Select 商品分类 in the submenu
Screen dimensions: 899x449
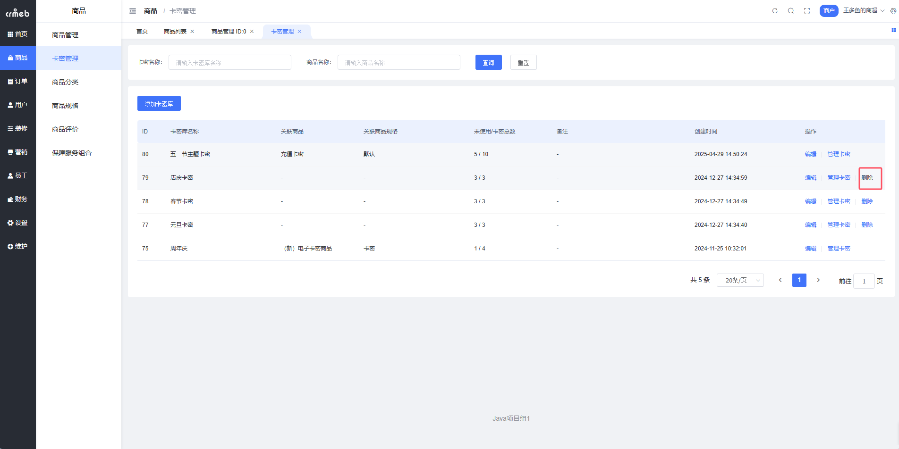pyautogui.click(x=65, y=82)
